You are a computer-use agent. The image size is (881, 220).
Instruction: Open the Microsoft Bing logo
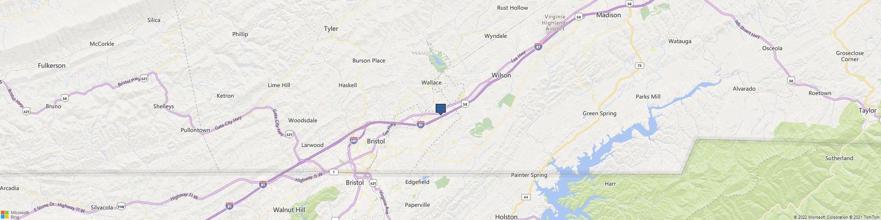[15, 214]
